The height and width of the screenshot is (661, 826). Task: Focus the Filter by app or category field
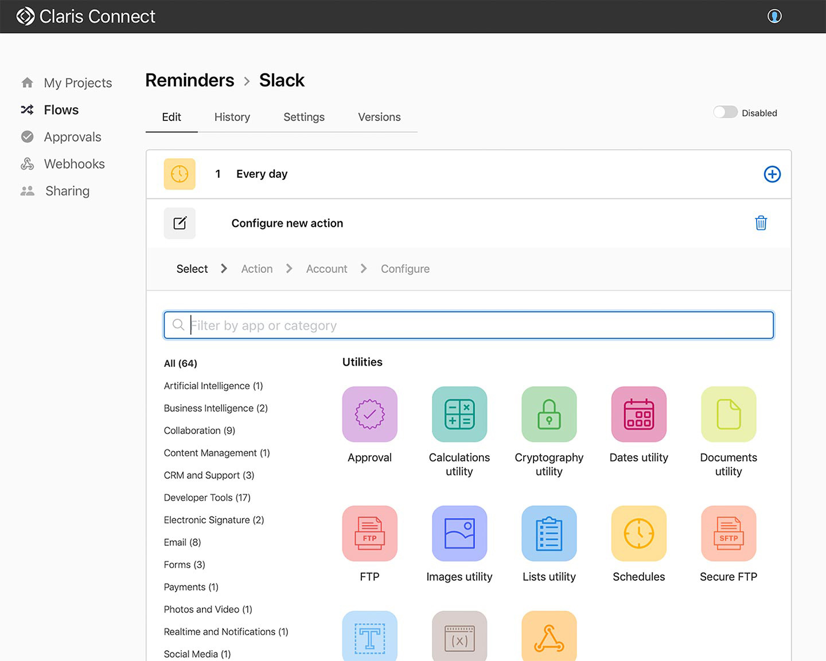469,325
